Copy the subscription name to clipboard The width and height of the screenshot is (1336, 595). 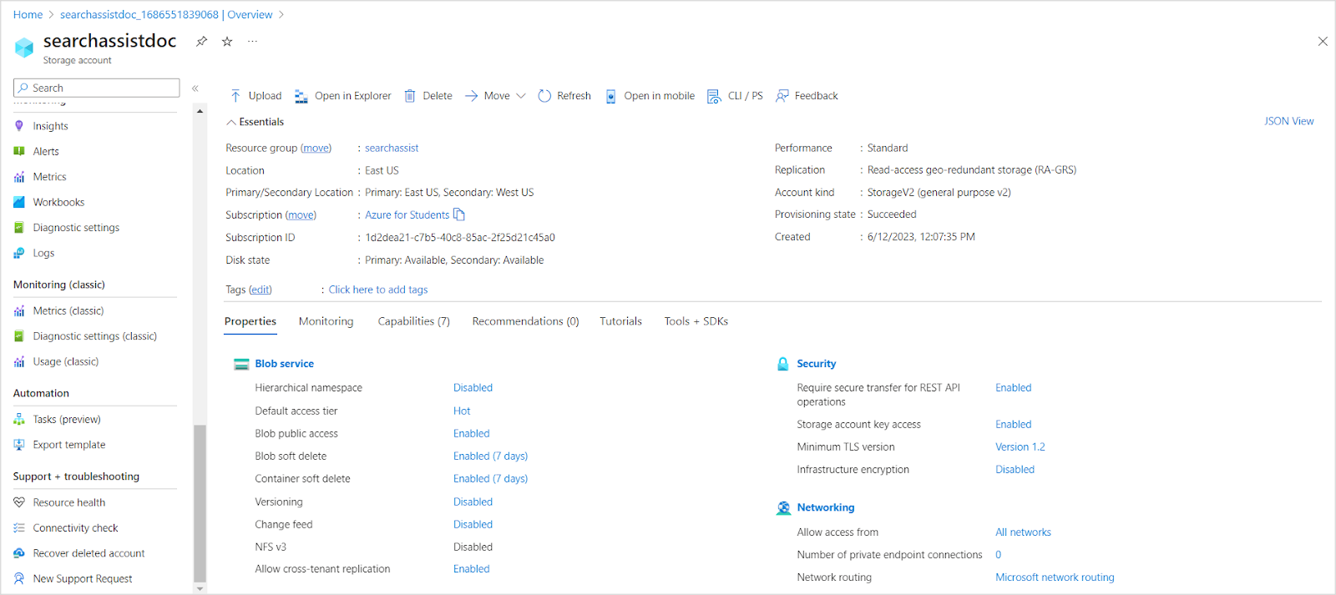pos(459,214)
